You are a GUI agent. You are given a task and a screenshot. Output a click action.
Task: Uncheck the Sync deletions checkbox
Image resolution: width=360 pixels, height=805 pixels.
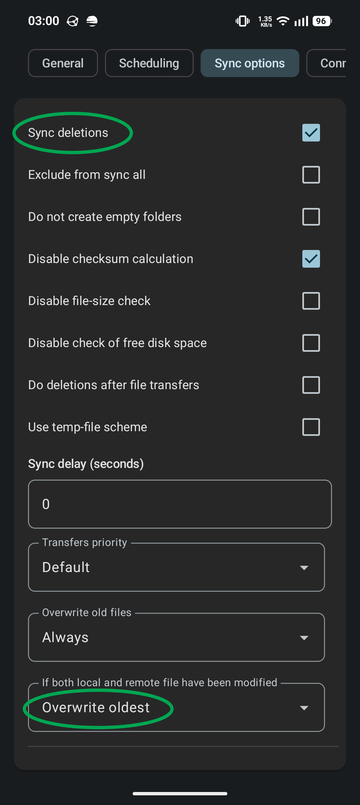[311, 133]
